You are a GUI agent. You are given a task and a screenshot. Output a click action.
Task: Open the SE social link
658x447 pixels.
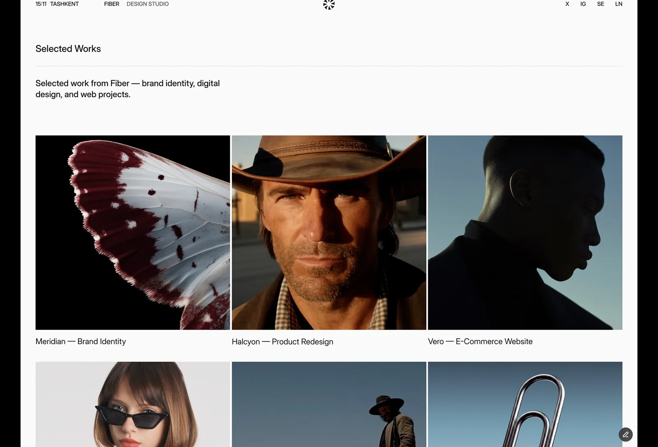(x=601, y=4)
